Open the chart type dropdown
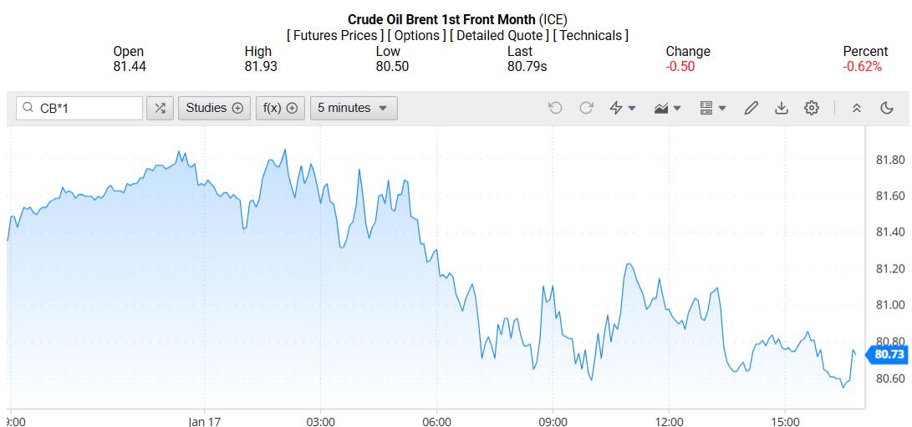This screenshot has height=427, width=912. point(668,108)
